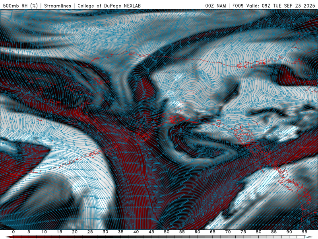Click the colorbar label "70"
Viewport: 318px width, 239px height.
pyautogui.click(x=228, y=232)
